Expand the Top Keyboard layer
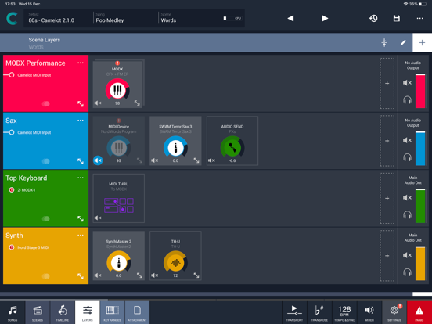 point(81,219)
